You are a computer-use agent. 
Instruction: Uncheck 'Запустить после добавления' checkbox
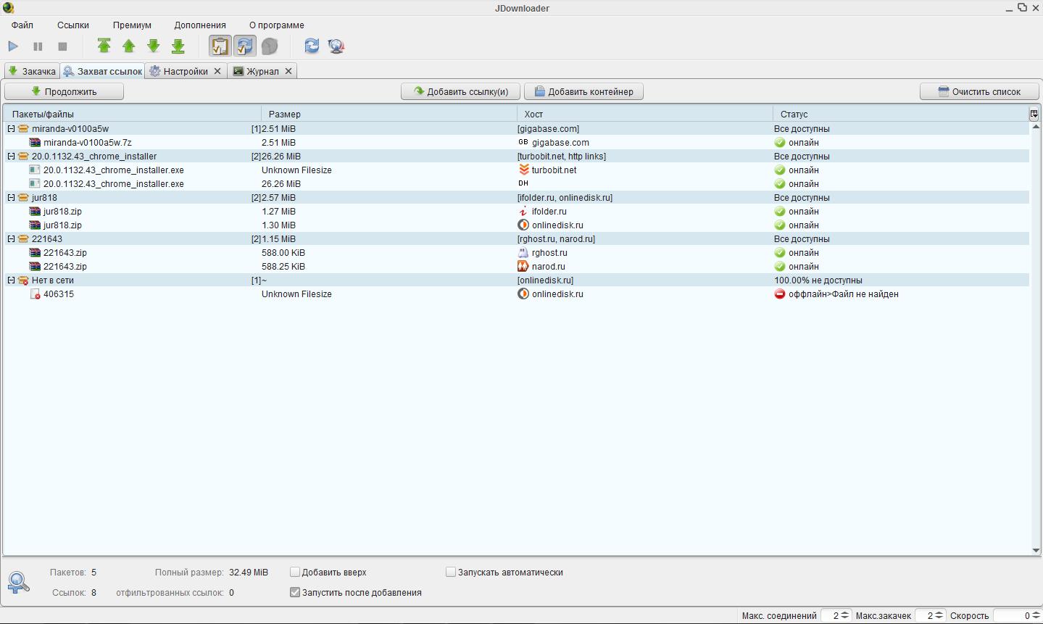point(295,593)
